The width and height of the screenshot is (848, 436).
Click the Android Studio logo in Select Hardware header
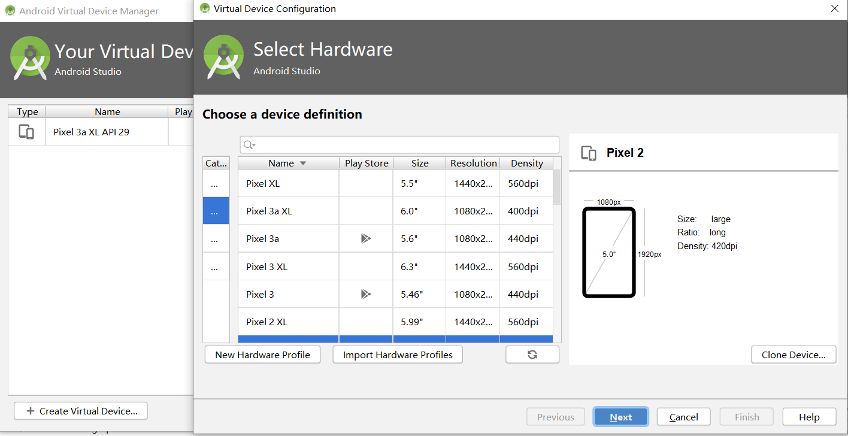[x=224, y=57]
